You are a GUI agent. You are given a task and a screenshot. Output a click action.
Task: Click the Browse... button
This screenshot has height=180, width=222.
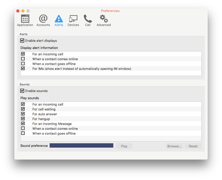pyautogui.click(x=174, y=146)
